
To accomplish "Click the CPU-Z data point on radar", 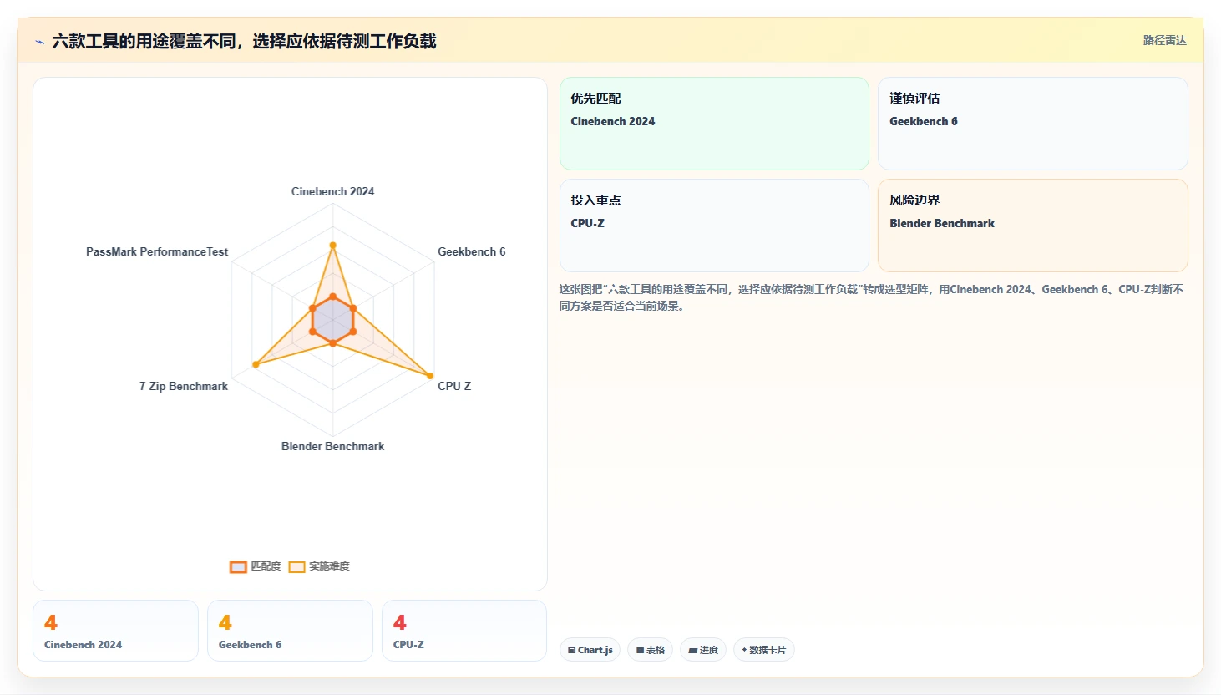I will (x=430, y=376).
